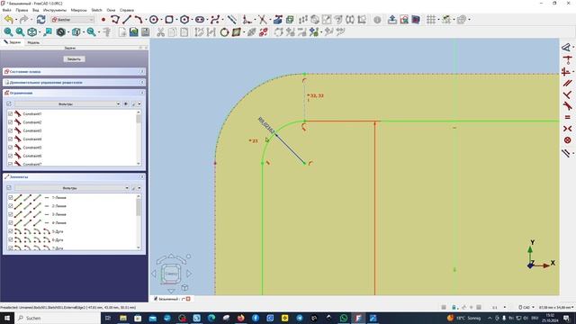This screenshot has width=576, height=324.
Task: Collapse the Элементы panel
Action: 142,176
